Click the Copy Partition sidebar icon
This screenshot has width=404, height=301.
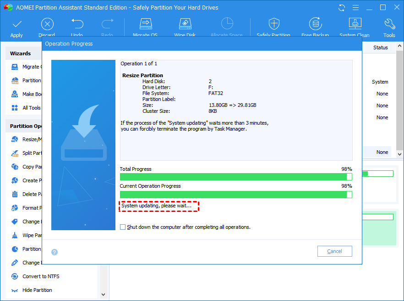tap(15, 167)
